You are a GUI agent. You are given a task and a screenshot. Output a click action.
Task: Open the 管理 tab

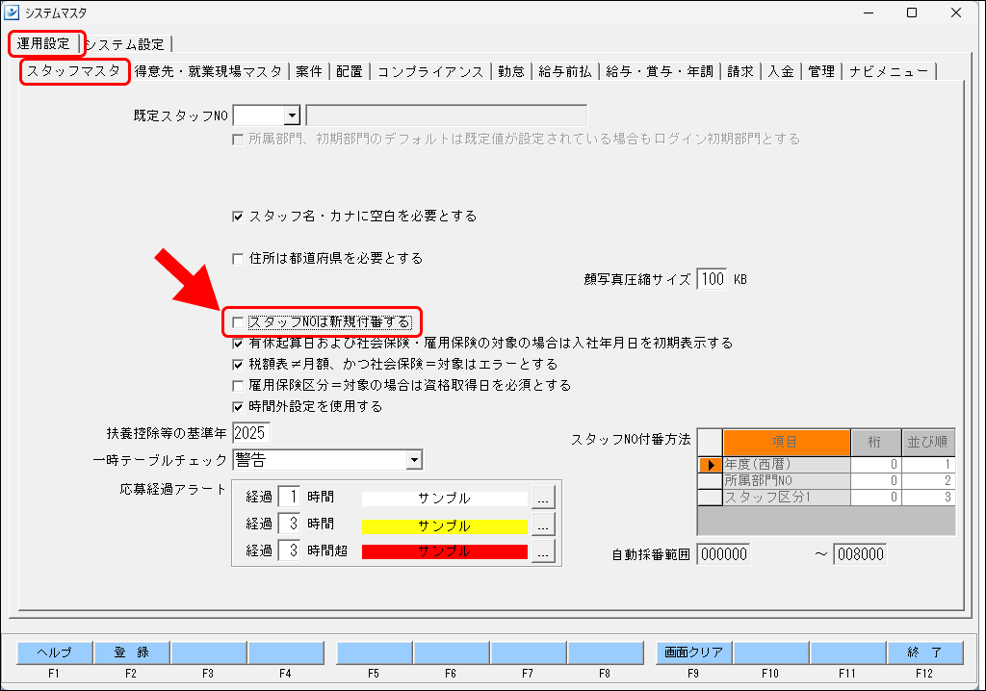click(821, 71)
